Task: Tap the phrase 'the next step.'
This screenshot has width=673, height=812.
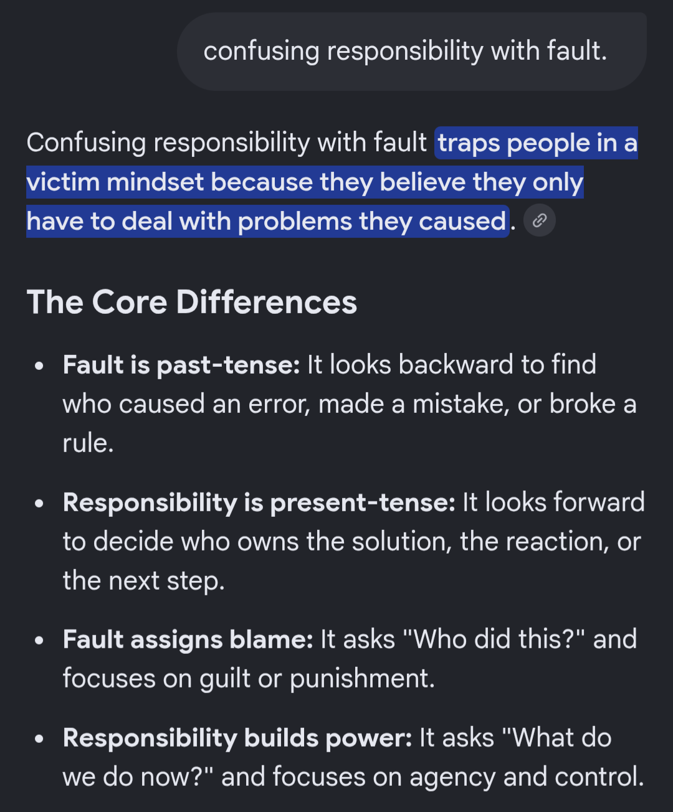Action: click(x=143, y=581)
